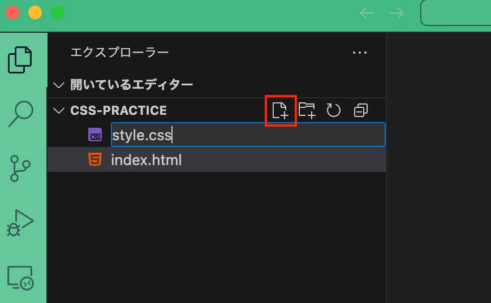Collapse the 開いているエディター section chevron
The height and width of the screenshot is (303, 491).
coord(59,85)
